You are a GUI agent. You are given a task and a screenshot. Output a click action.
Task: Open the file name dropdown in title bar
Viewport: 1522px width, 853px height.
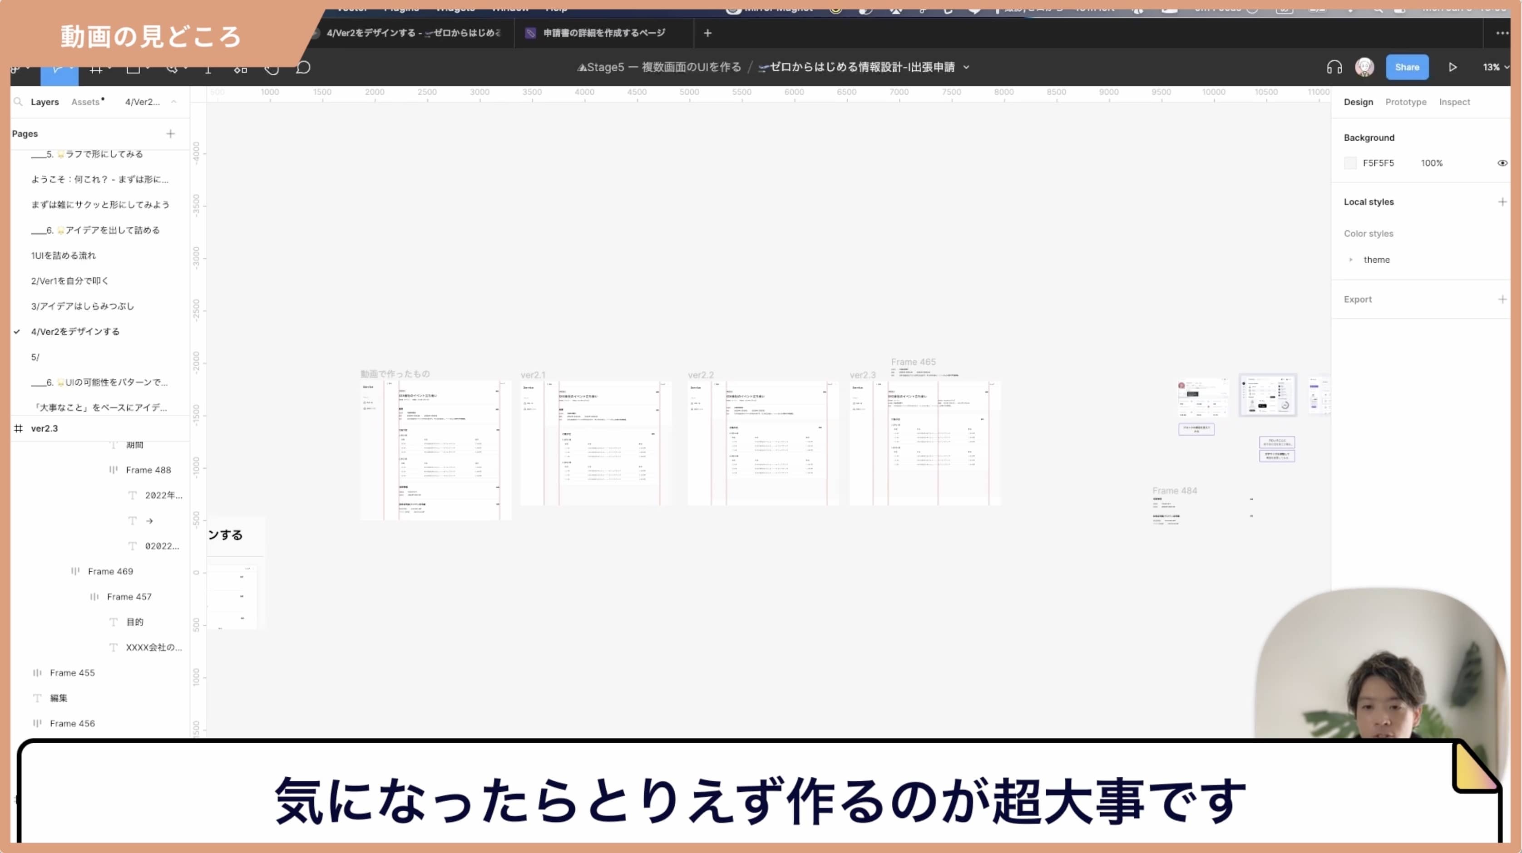coord(967,67)
